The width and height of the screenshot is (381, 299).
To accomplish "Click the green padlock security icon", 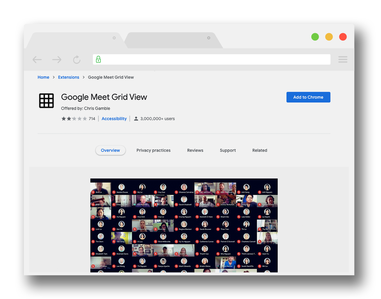I will [98, 59].
